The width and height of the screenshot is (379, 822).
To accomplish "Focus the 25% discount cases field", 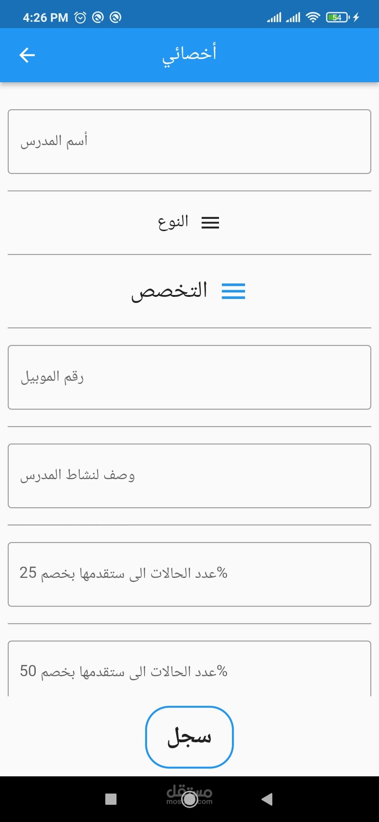I will [189, 574].
